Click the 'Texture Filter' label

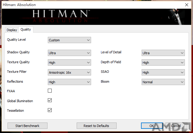click(17, 72)
